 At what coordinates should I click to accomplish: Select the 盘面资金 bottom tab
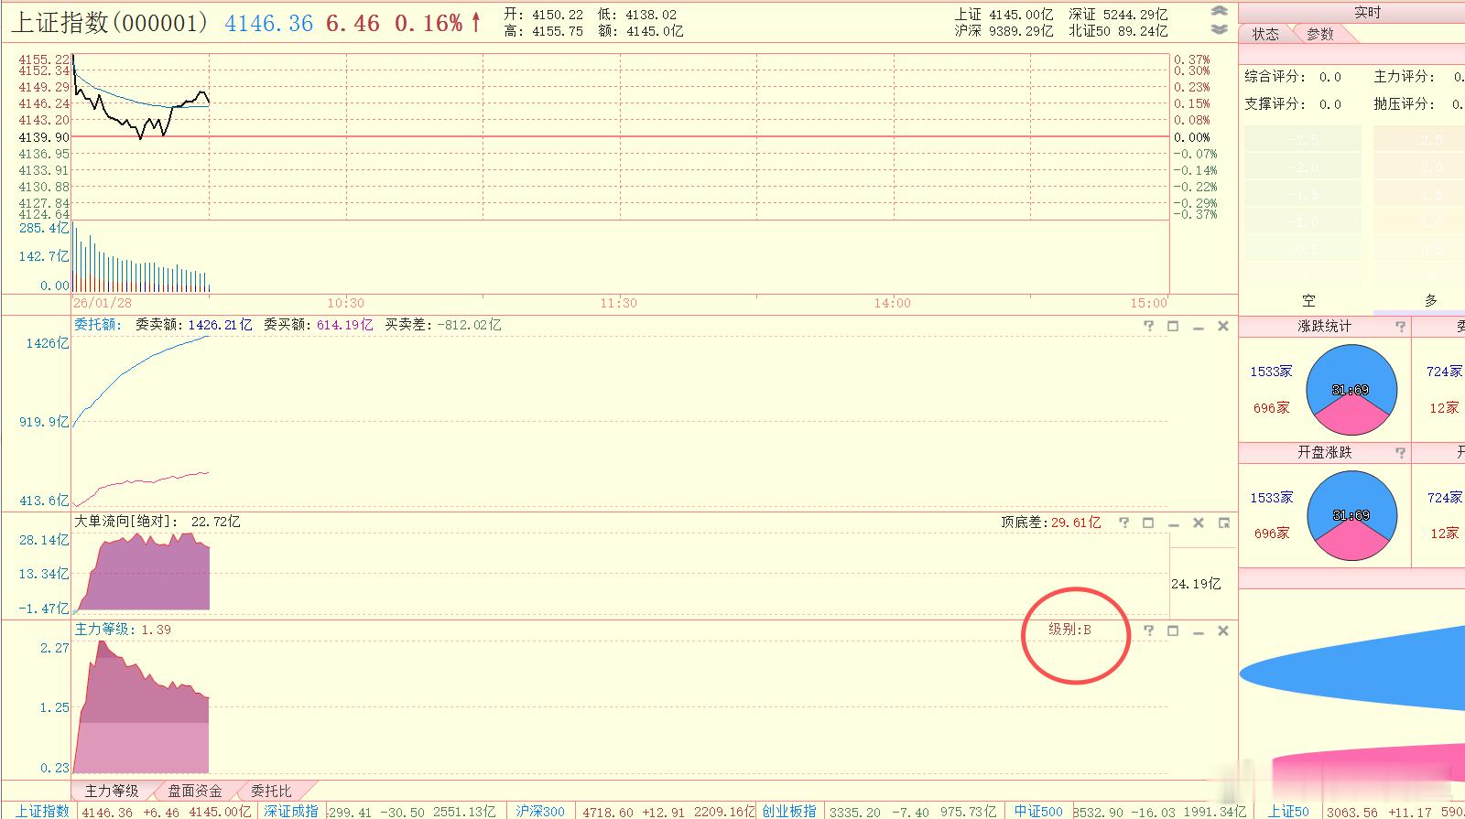[x=195, y=791]
